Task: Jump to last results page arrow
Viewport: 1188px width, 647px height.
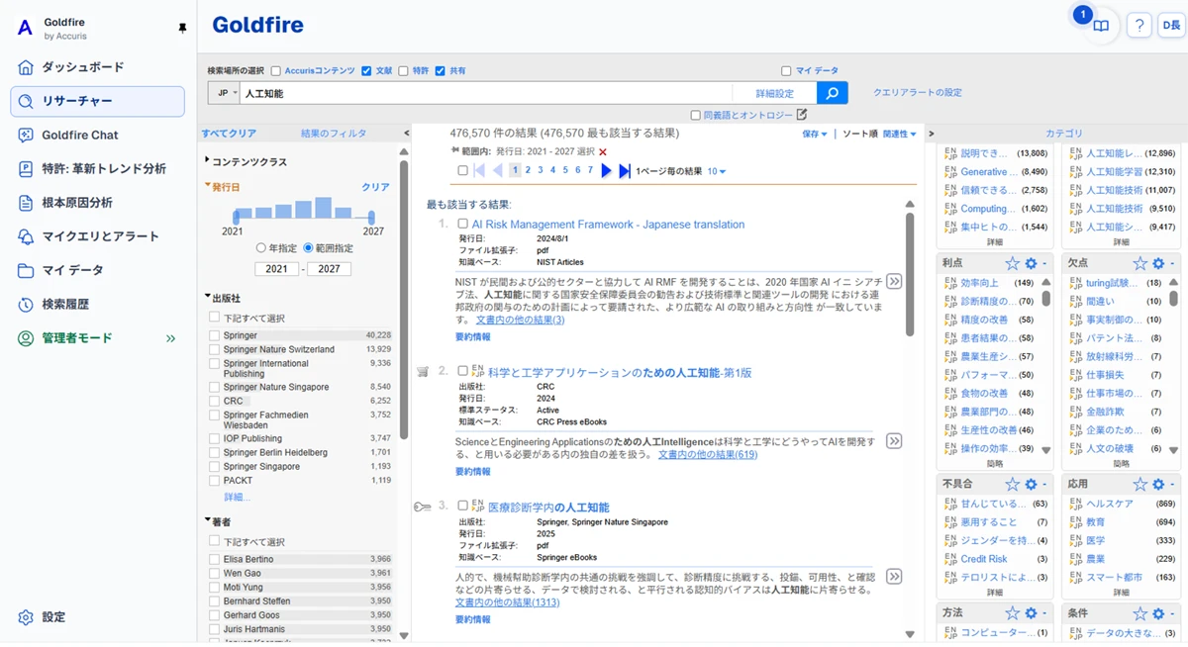Action: coord(625,171)
